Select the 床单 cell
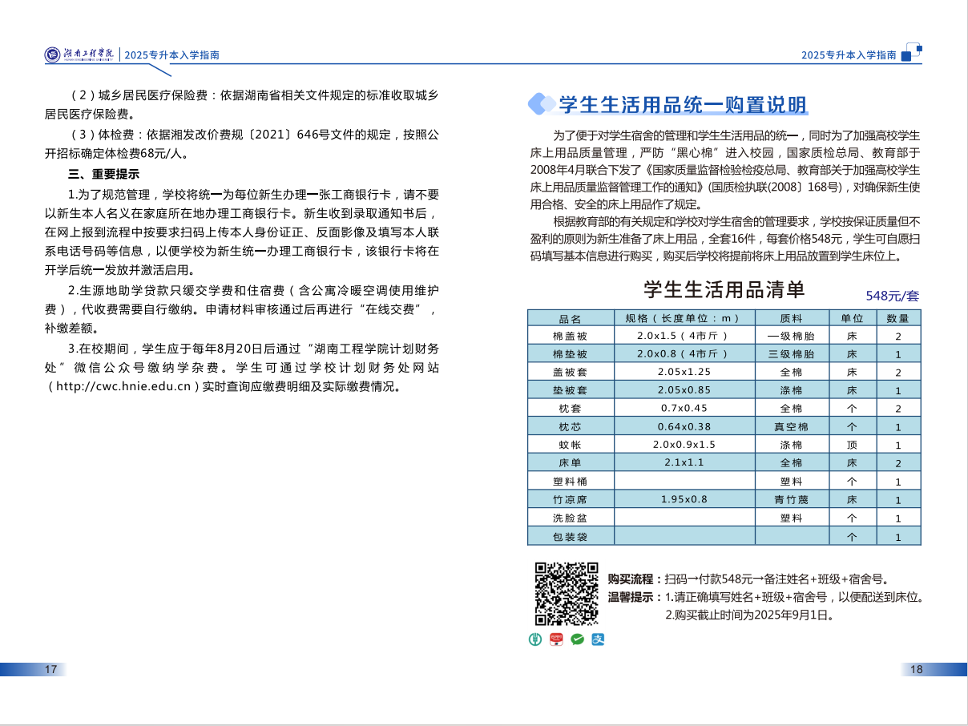This screenshot has width=968, height=726. (571, 462)
